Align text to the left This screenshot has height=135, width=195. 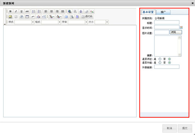pyautogui.click(x=46, y=11)
